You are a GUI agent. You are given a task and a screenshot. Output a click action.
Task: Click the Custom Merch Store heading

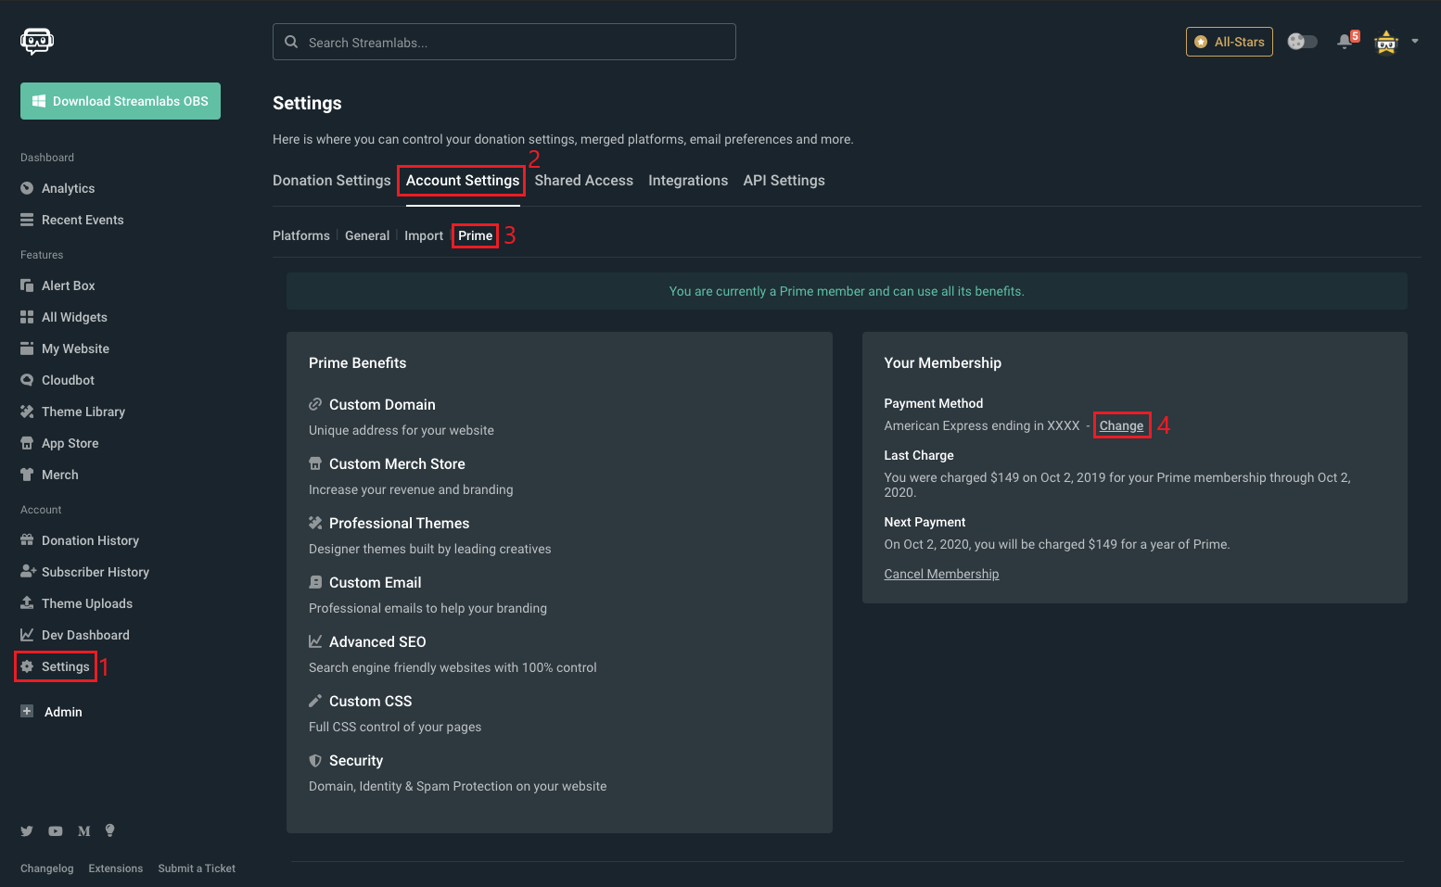397,464
